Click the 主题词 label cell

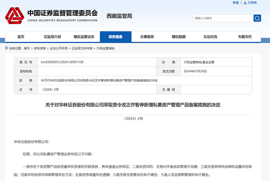tap(169, 90)
